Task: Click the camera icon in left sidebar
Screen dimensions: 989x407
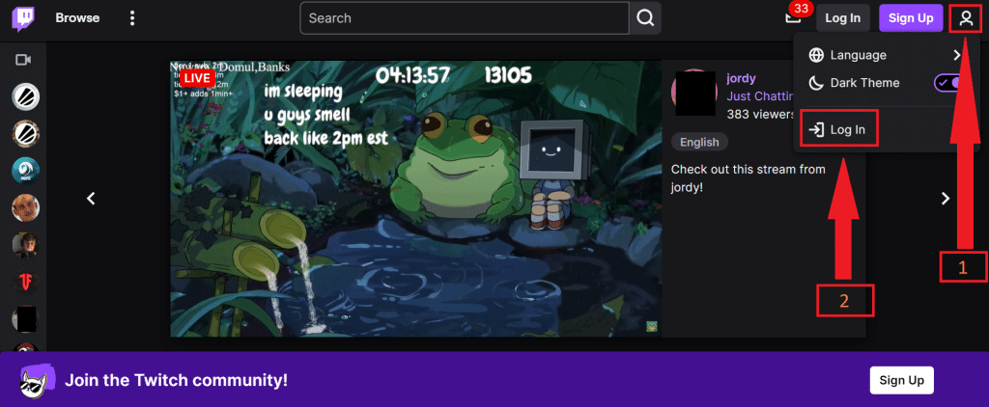Action: 24,60
